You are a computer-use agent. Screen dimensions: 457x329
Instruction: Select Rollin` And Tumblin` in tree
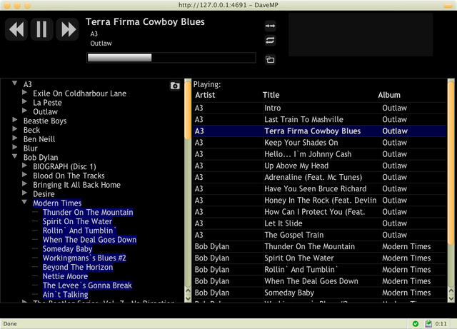(x=79, y=231)
